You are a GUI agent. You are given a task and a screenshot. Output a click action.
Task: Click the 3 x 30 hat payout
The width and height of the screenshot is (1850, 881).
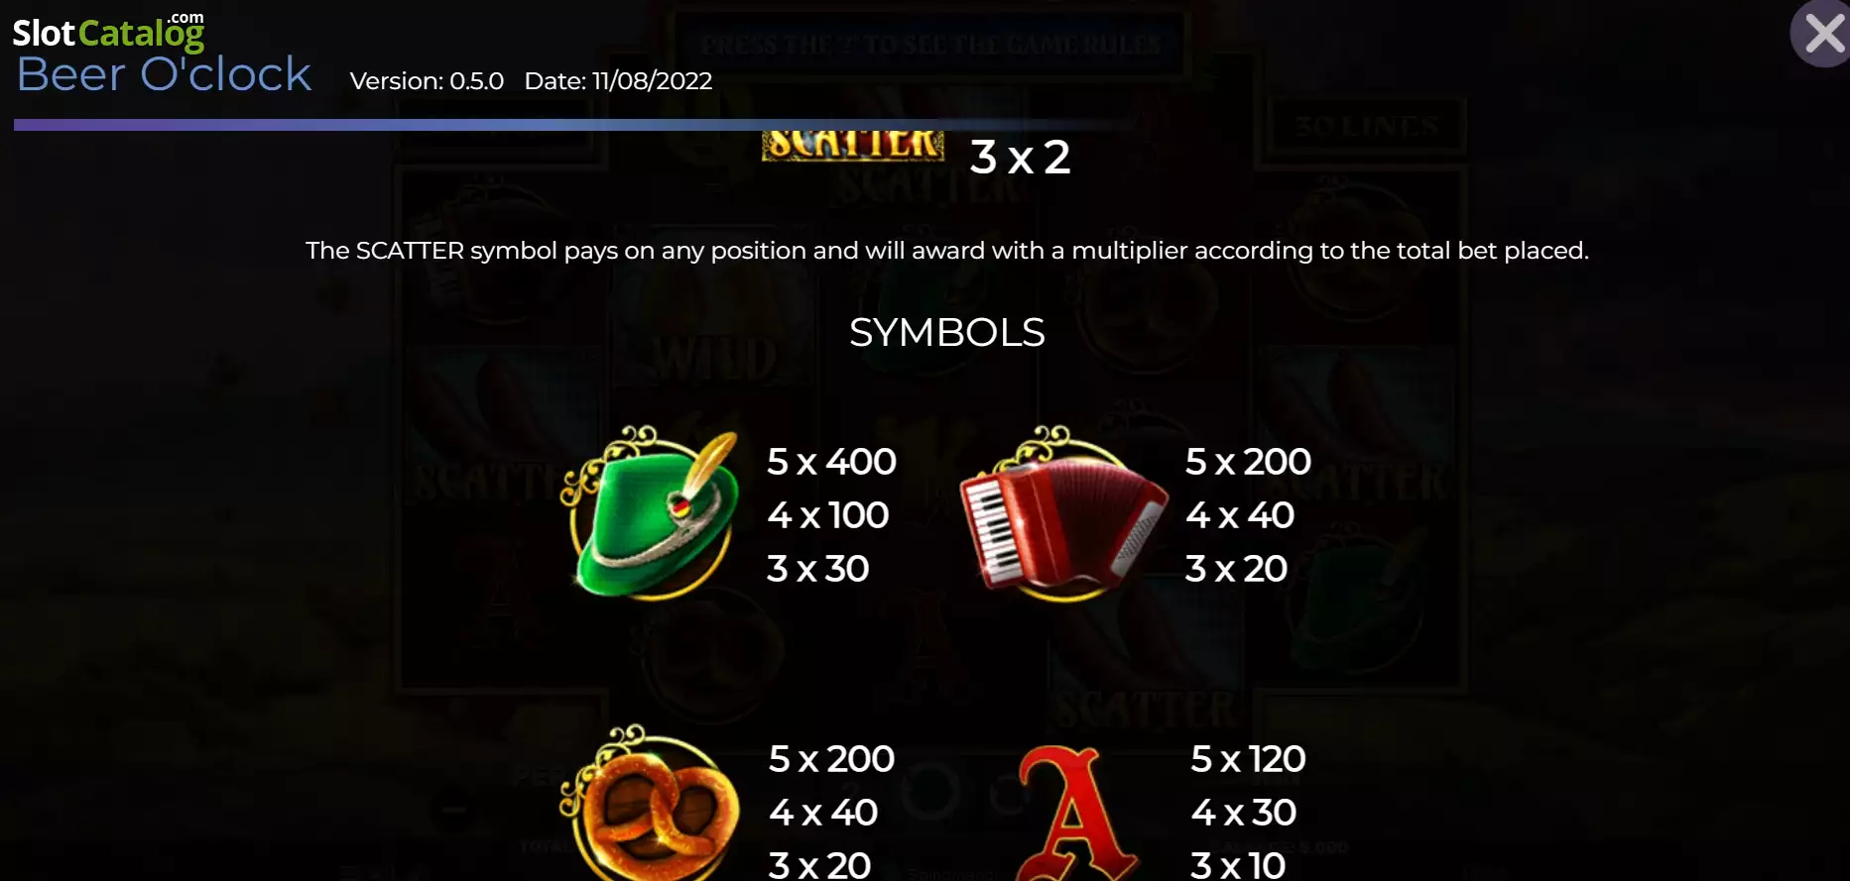coord(817,569)
